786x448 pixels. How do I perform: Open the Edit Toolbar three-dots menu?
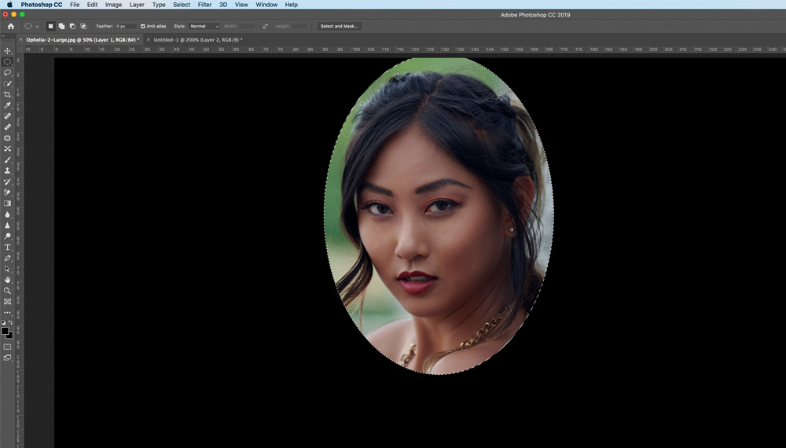pos(8,313)
